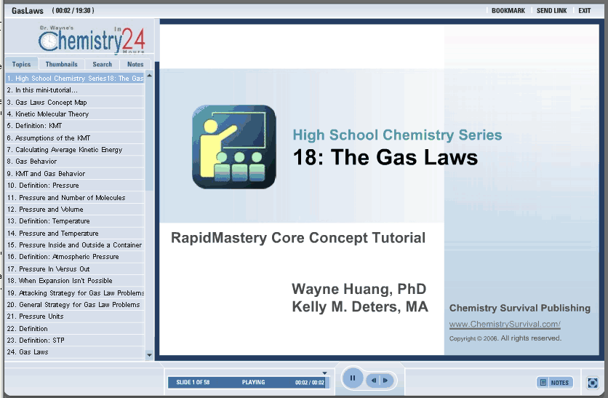This screenshot has width=608, height=398.
Task: Open the www.ChemistrySurvival.com link
Action: click(x=505, y=325)
